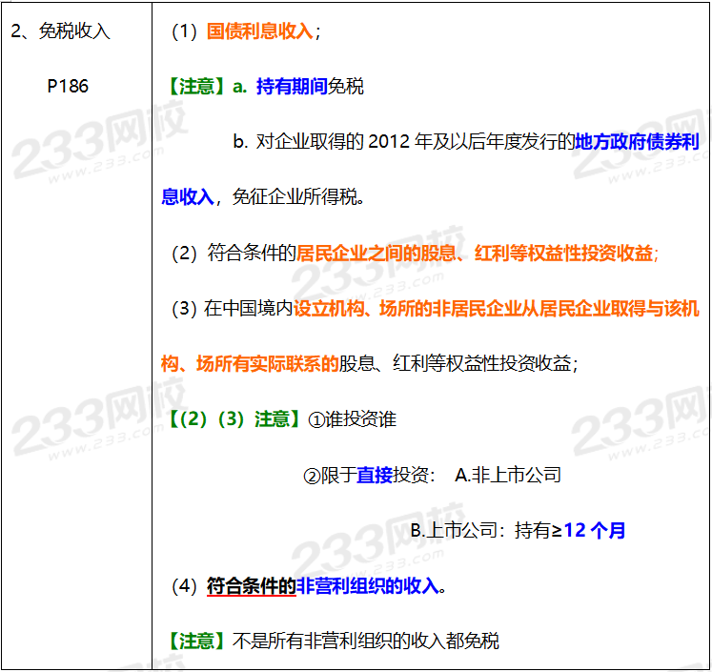
Task: Click the green 【注意】 label before "持有期间"
Action: click(x=194, y=87)
